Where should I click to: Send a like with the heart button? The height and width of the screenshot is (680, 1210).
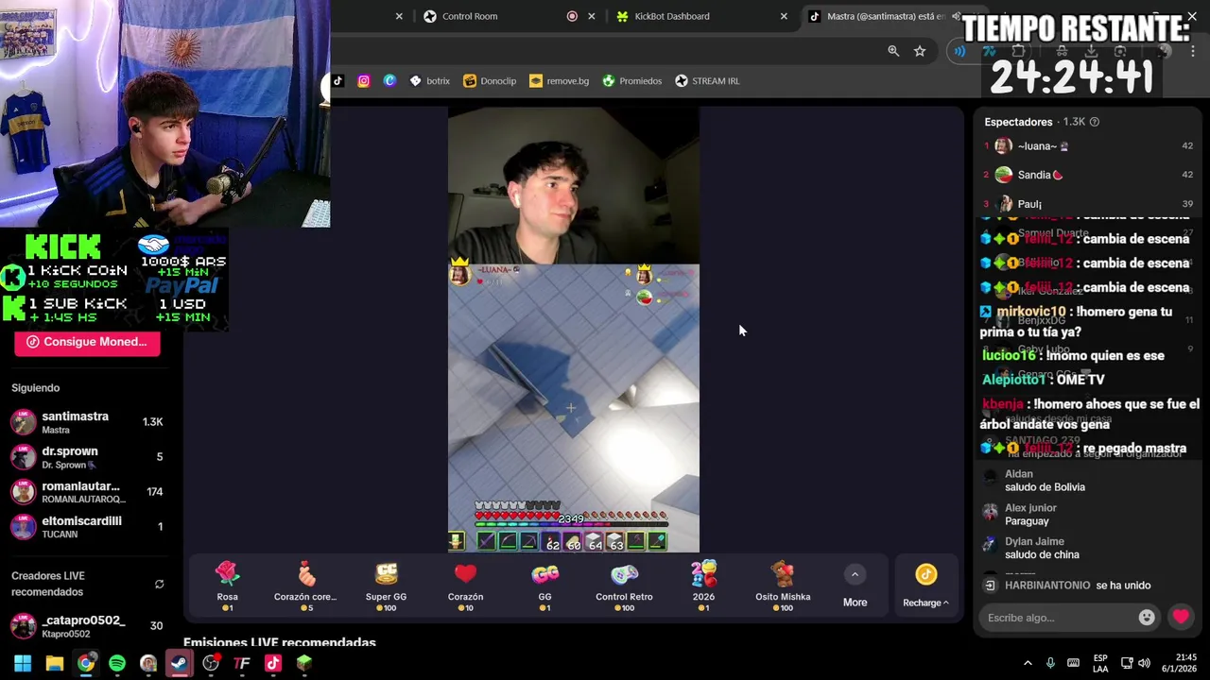coord(1181,618)
